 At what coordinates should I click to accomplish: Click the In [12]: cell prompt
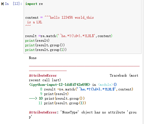[x=13, y=4]
